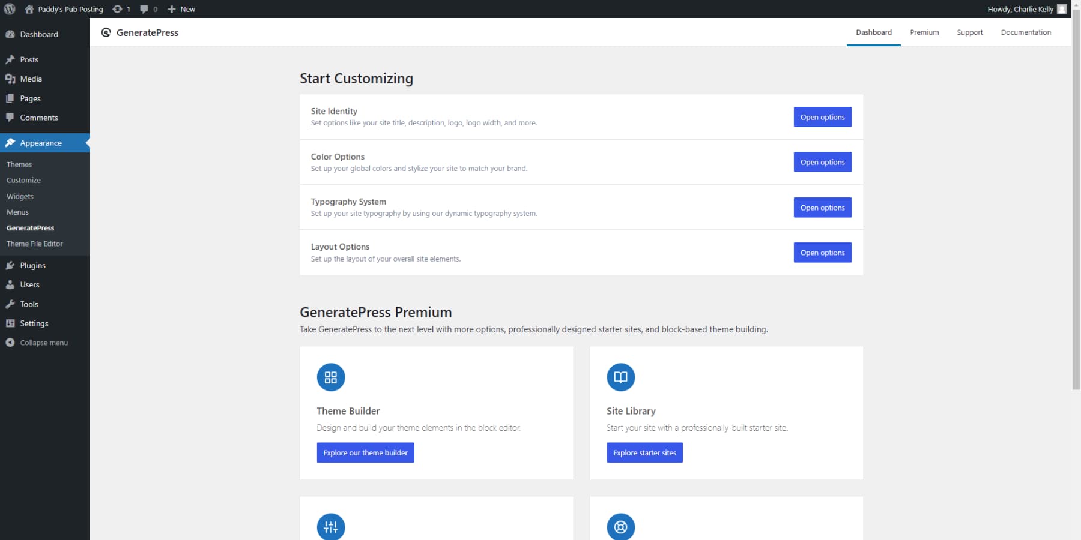Click the Site Library open-book icon
This screenshot has height=540, width=1081.
pyautogui.click(x=620, y=377)
